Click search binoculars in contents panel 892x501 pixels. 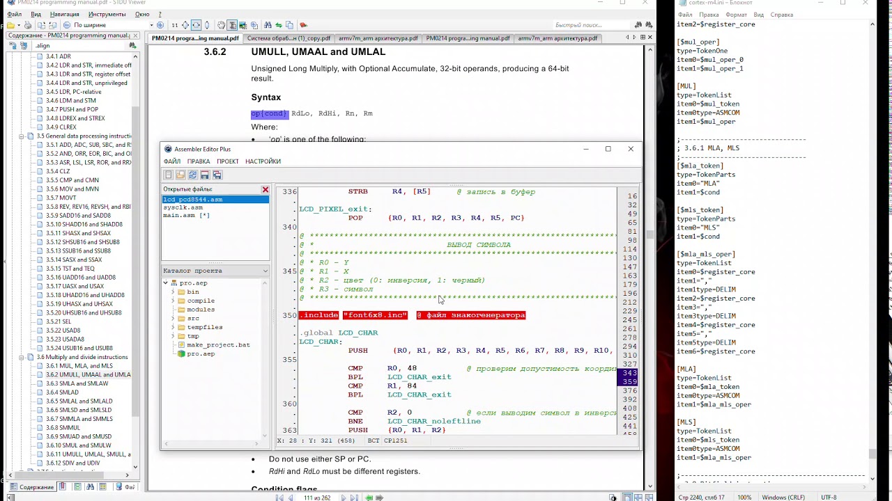click(x=132, y=45)
